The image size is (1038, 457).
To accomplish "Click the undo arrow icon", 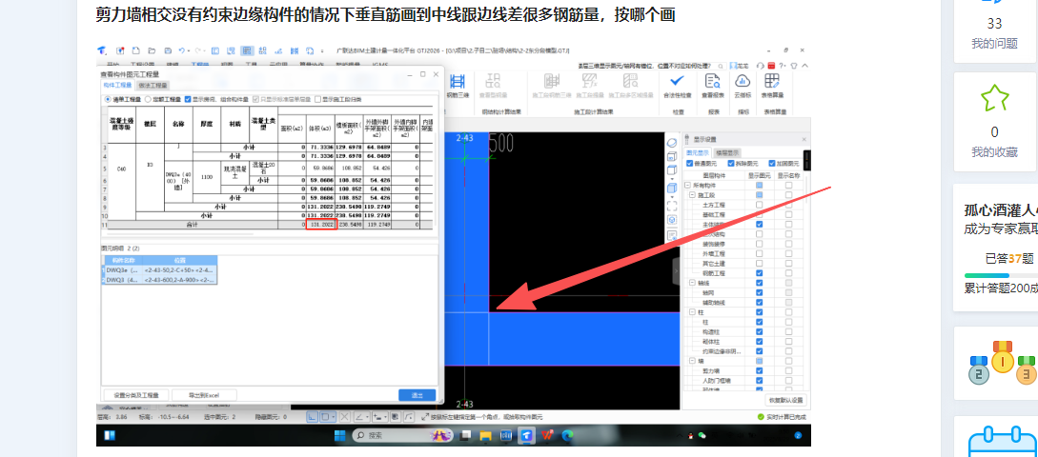I will pyautogui.click(x=181, y=50).
